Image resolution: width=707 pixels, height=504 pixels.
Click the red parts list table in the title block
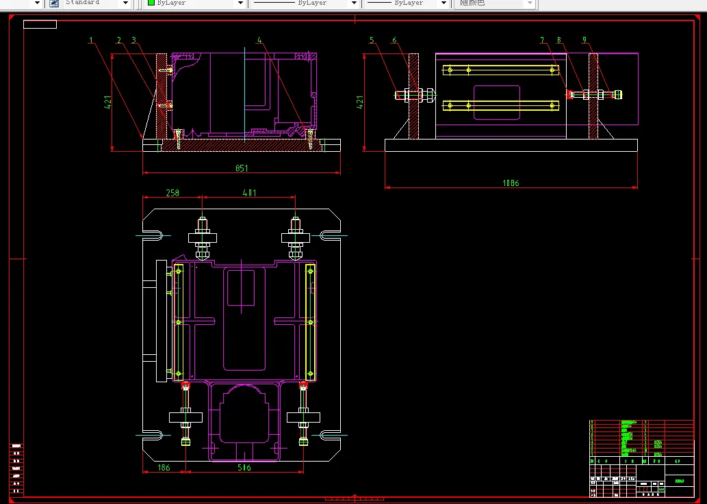tap(641, 438)
